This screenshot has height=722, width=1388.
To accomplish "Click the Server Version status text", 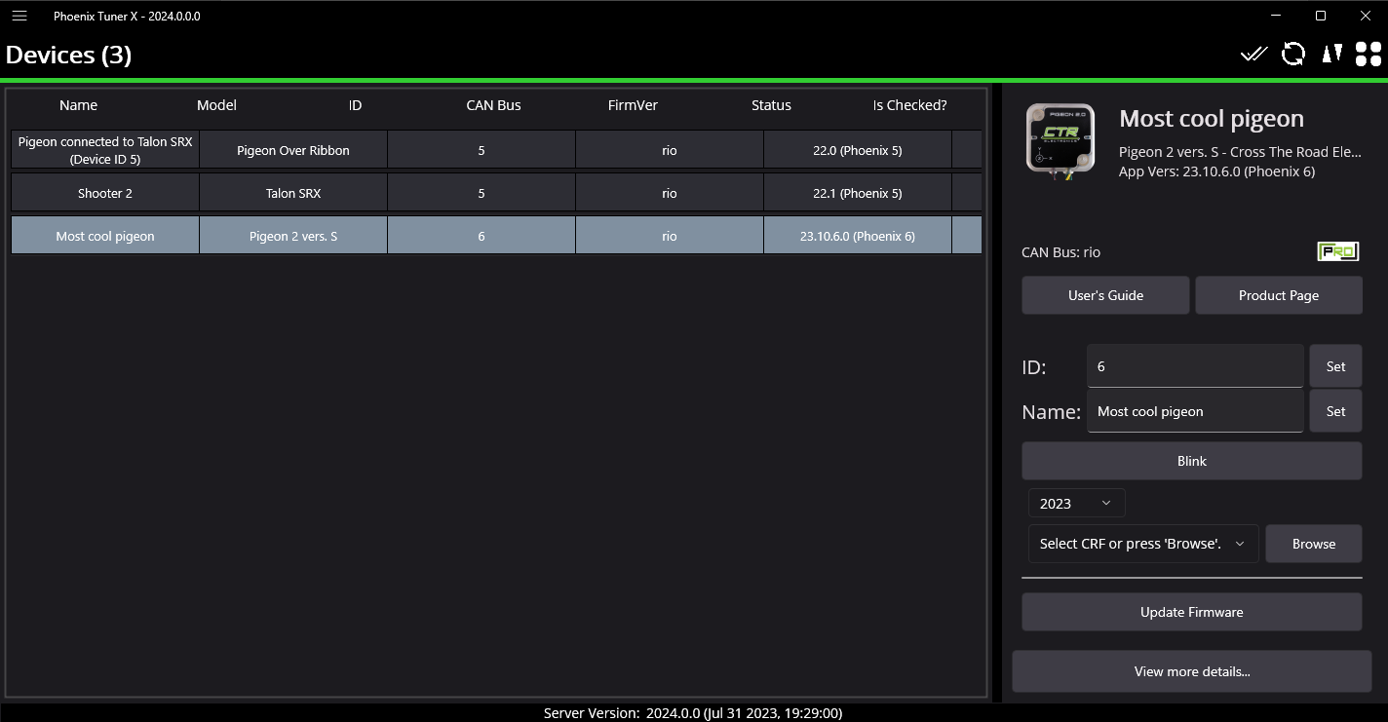I will [693, 713].
